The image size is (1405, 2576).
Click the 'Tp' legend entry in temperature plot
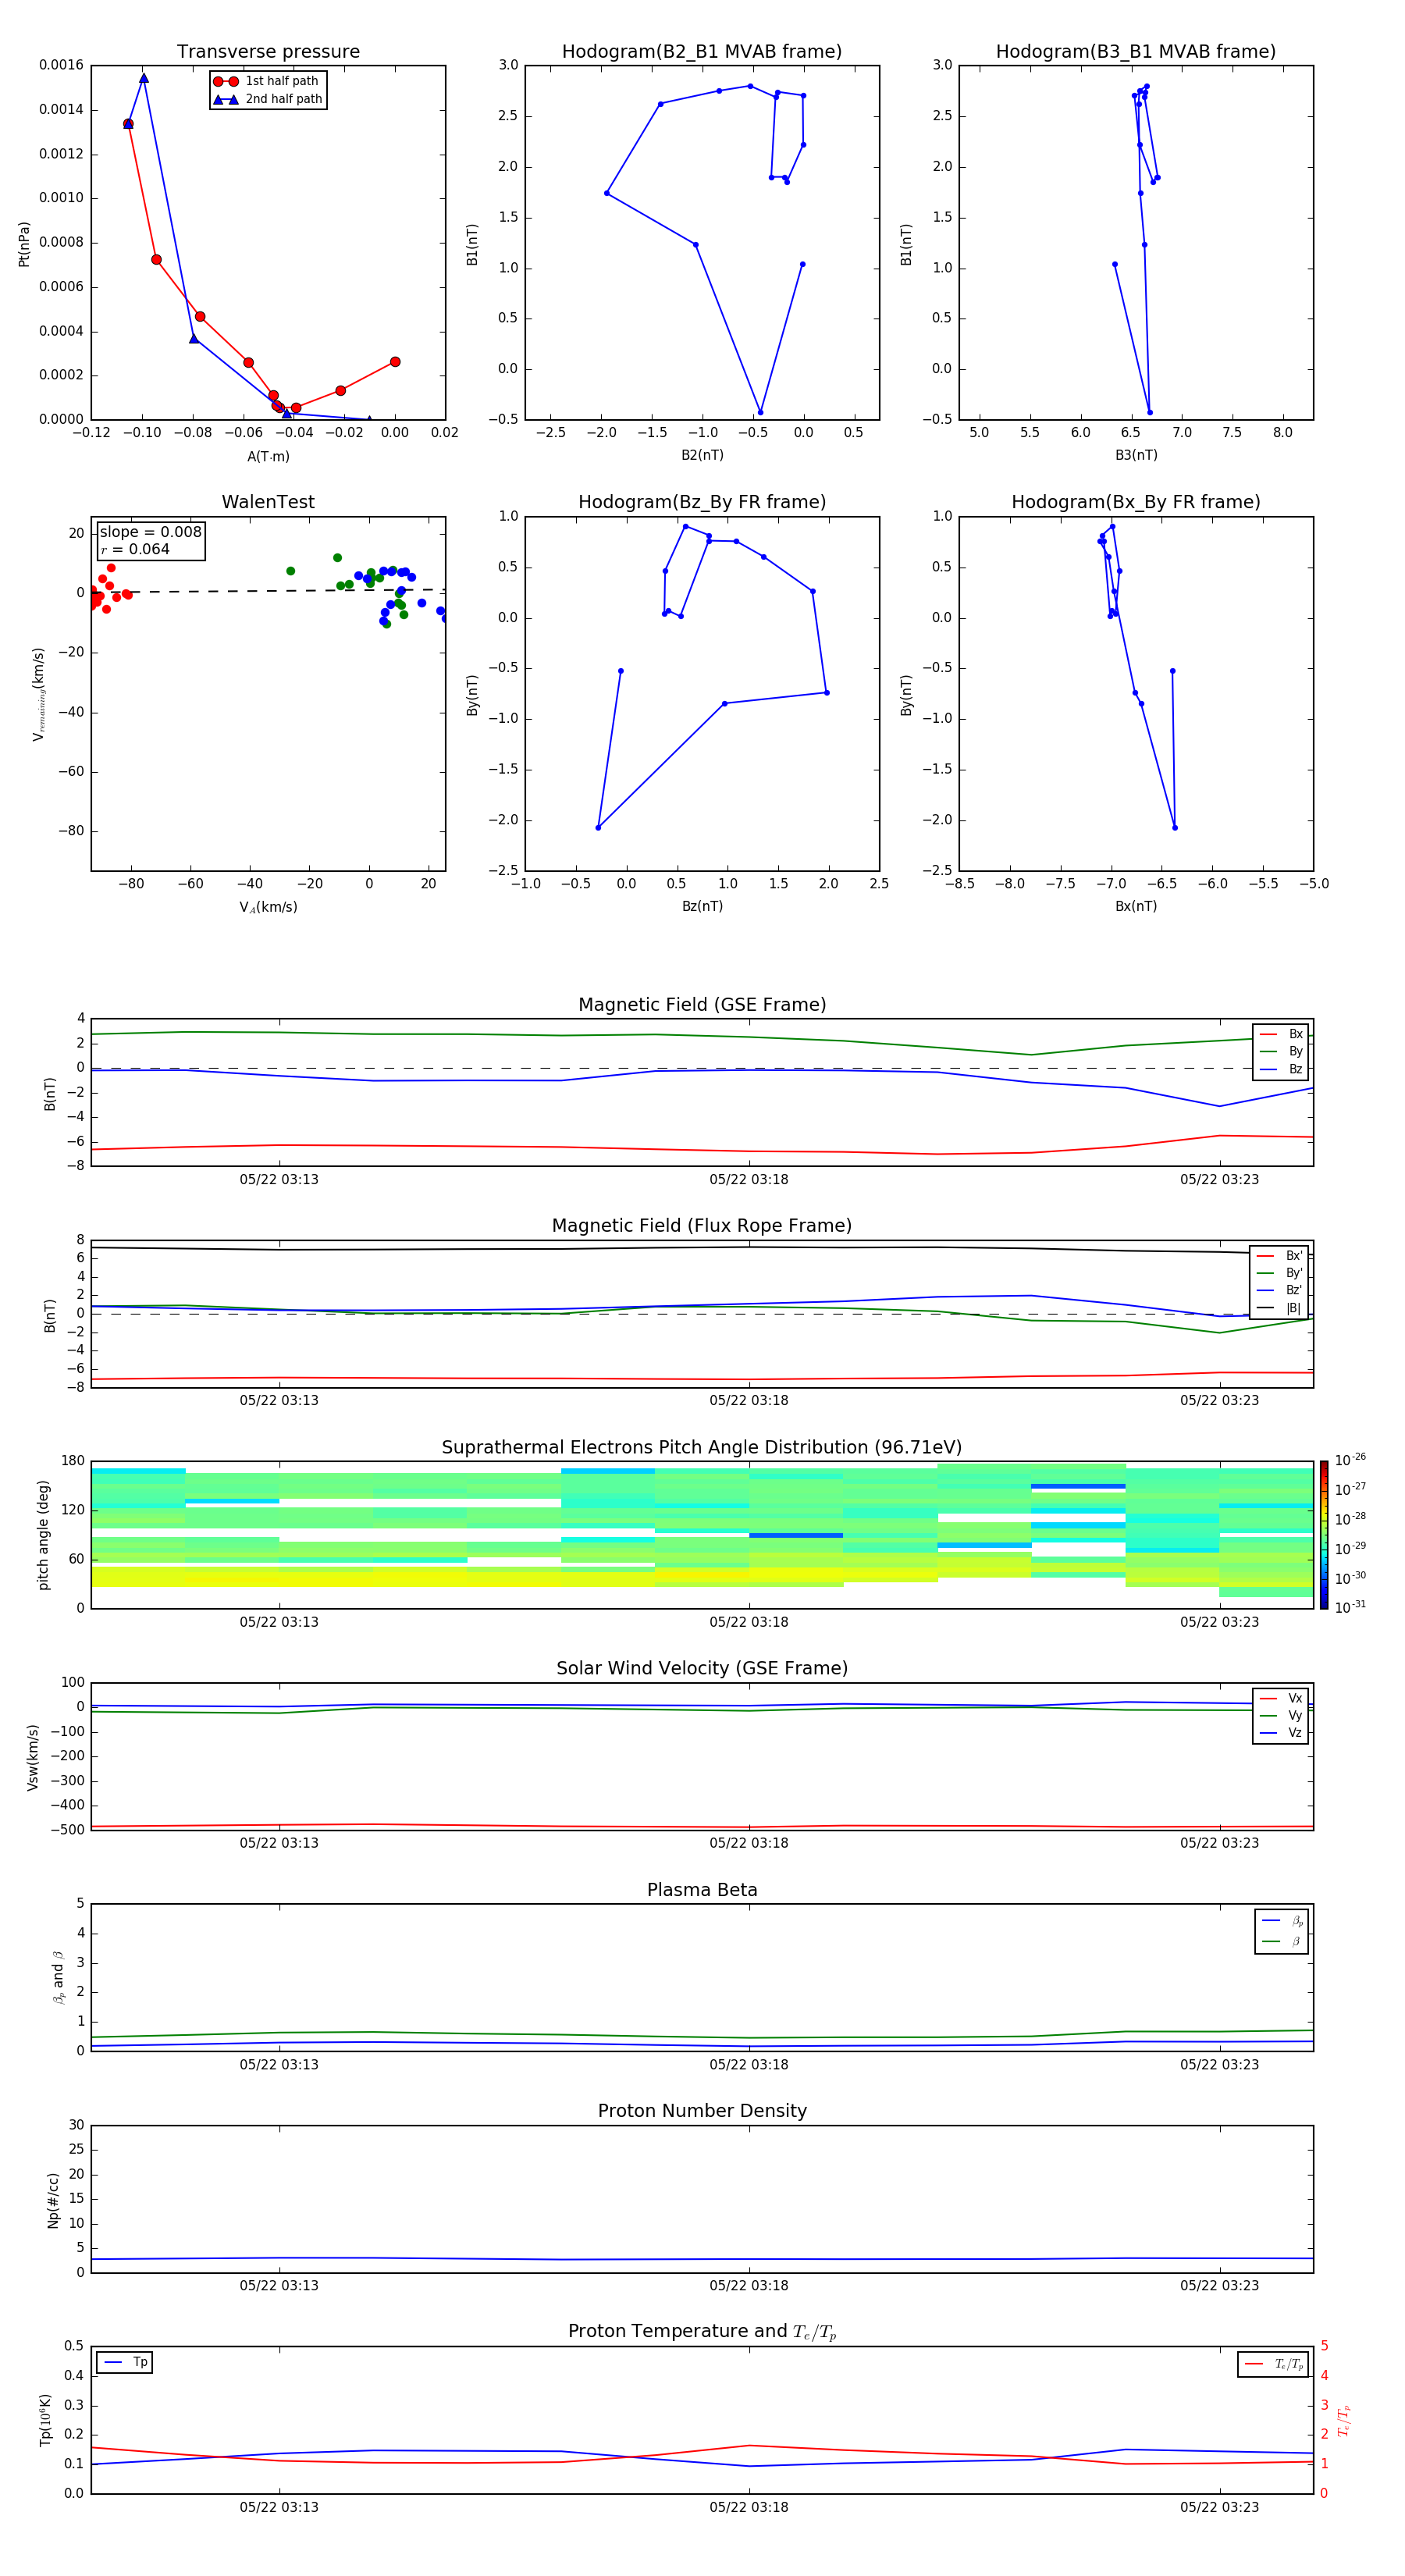click(125, 2362)
